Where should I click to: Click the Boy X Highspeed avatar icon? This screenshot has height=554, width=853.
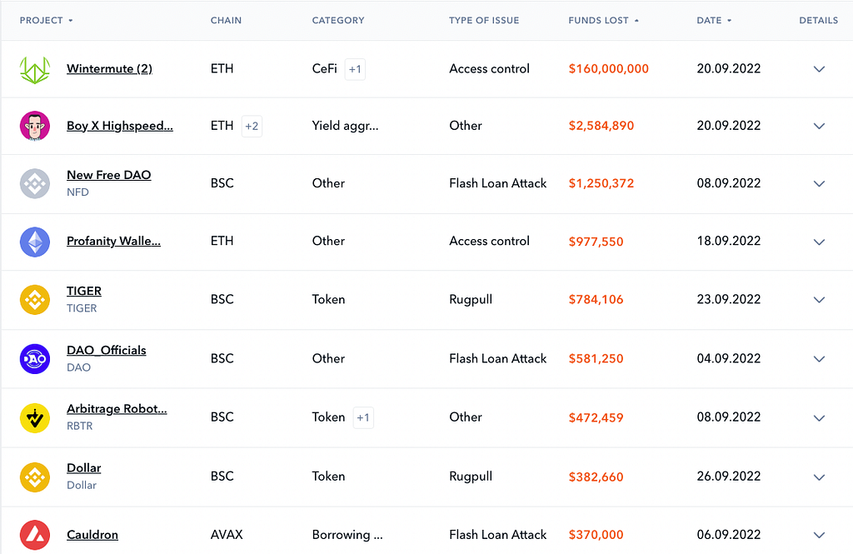click(x=35, y=126)
